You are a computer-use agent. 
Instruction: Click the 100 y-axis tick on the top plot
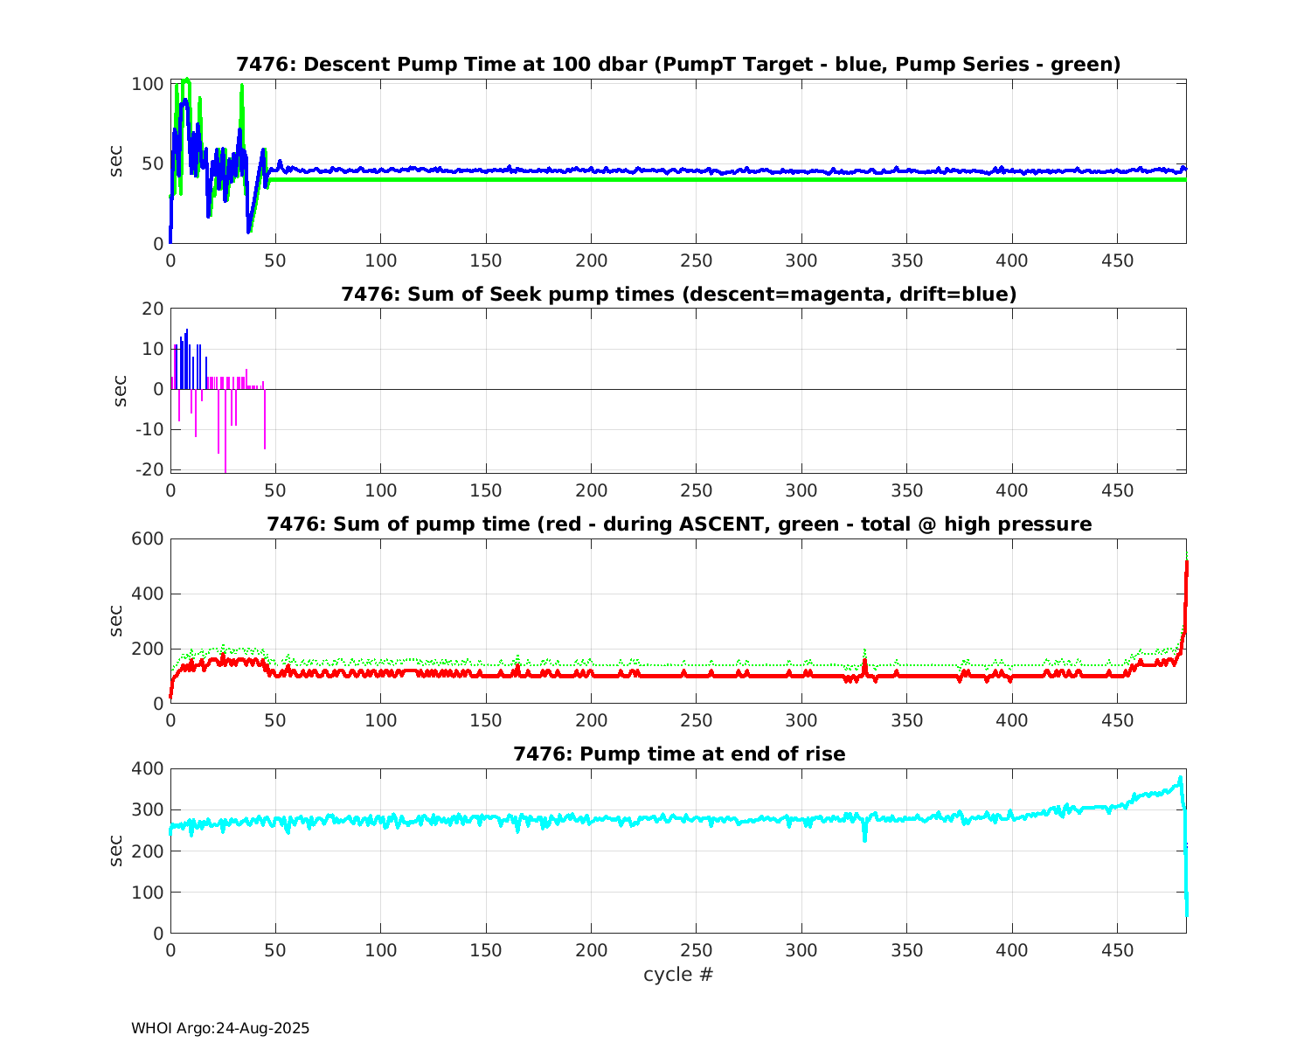[148, 85]
